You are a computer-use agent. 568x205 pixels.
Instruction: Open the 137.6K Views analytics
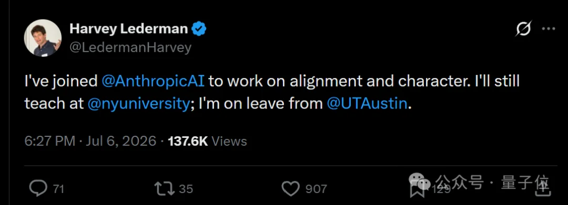point(208,141)
